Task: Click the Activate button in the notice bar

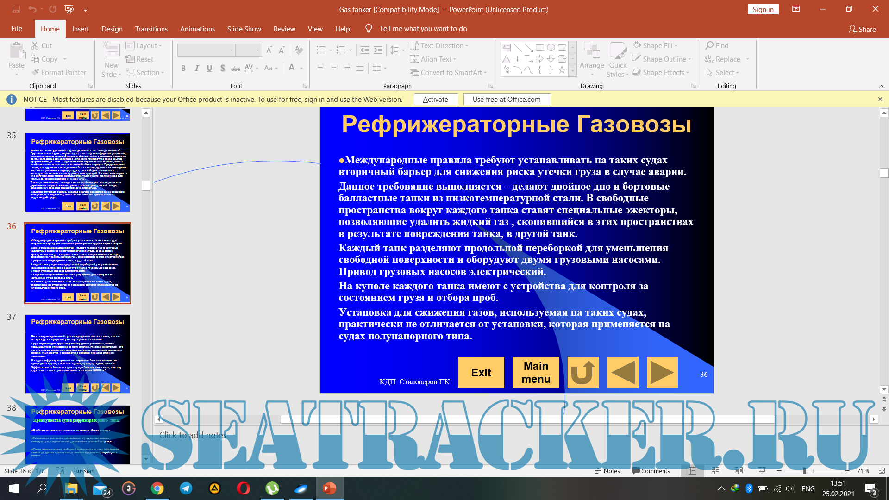Action: [x=436, y=99]
